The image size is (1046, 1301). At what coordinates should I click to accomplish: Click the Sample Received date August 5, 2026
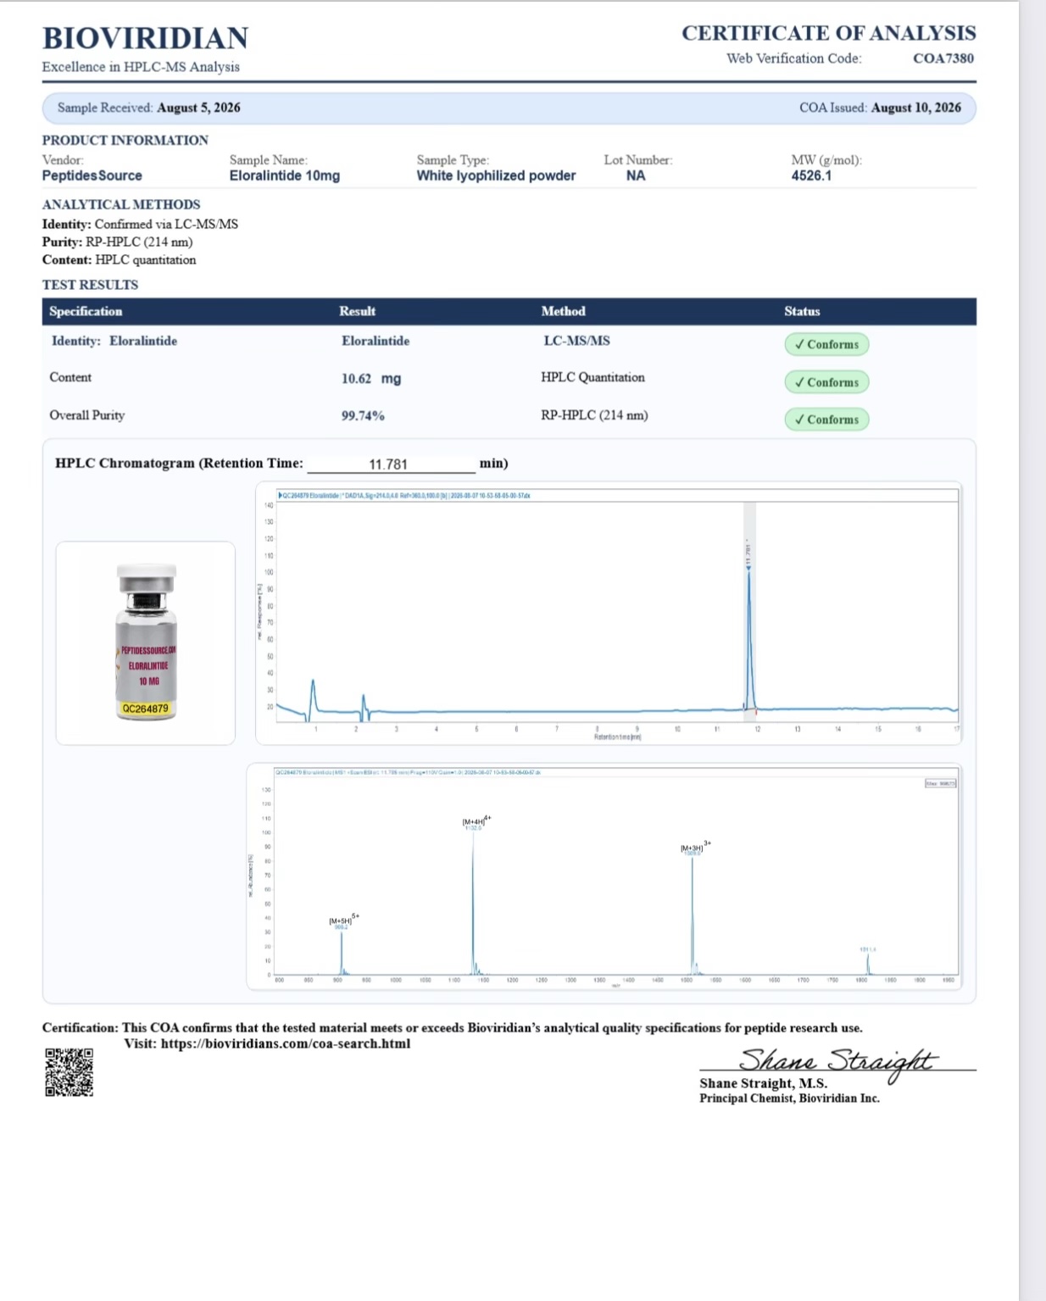(x=198, y=108)
